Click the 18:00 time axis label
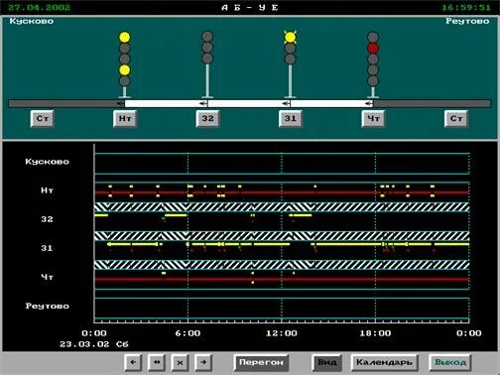500x375 pixels. 375,333
